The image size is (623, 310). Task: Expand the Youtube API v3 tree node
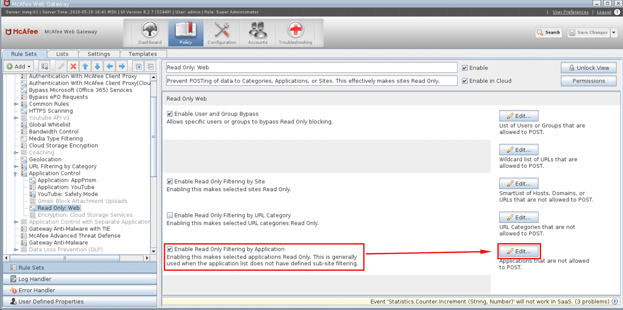[x=16, y=118]
